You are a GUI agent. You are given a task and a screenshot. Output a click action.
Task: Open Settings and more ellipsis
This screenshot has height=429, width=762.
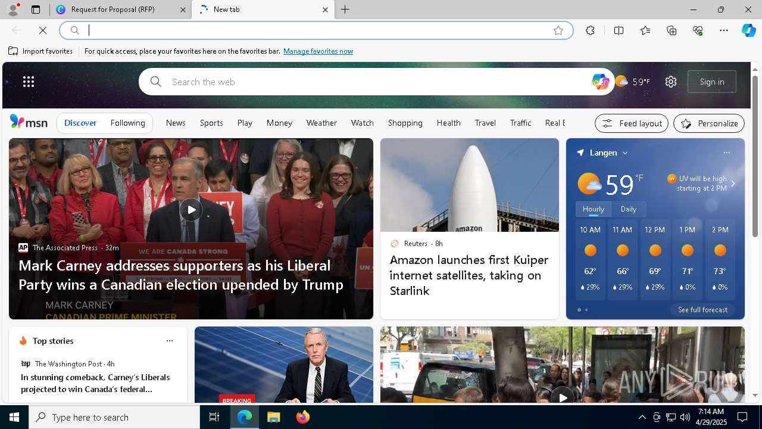click(x=724, y=30)
